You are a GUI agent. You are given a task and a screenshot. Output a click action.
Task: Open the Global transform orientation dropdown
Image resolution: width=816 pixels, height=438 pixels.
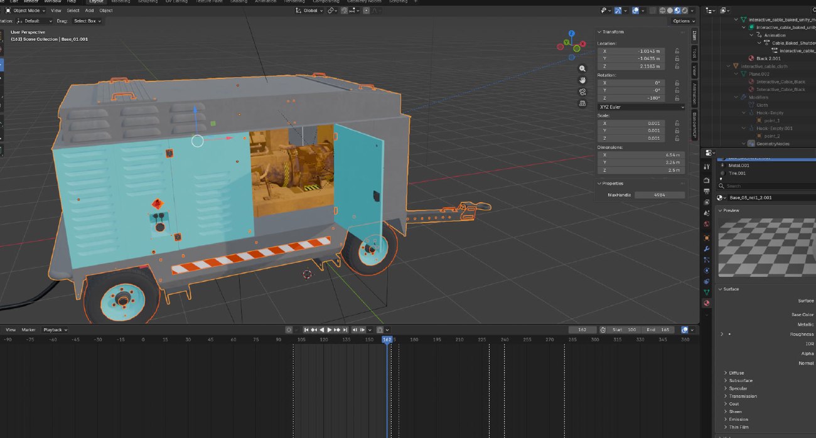pos(309,11)
